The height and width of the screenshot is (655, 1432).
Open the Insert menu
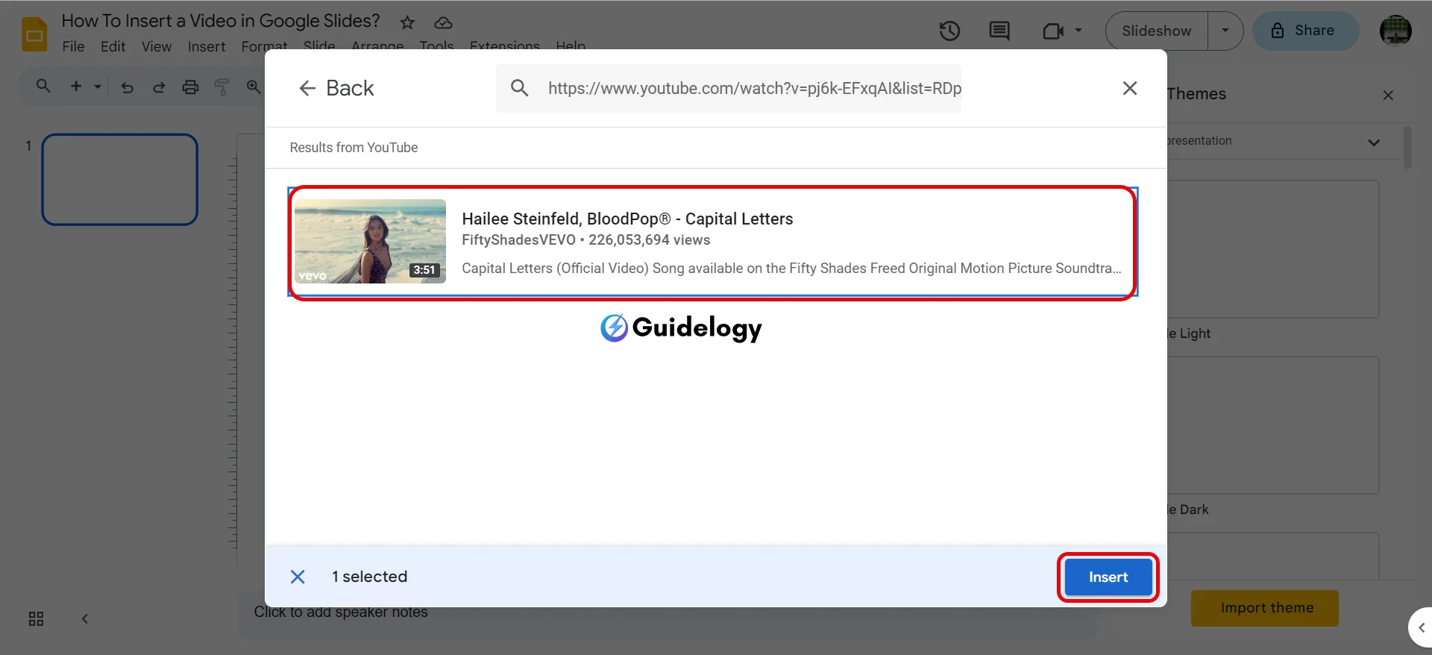(x=207, y=46)
